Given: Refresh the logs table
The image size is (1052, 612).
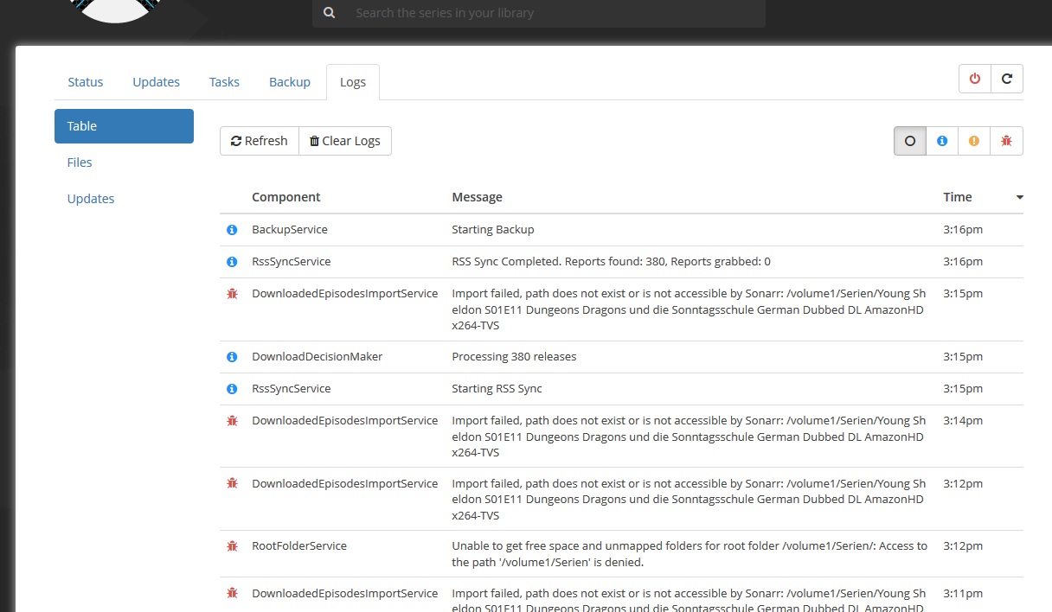Looking at the screenshot, I should click(260, 141).
